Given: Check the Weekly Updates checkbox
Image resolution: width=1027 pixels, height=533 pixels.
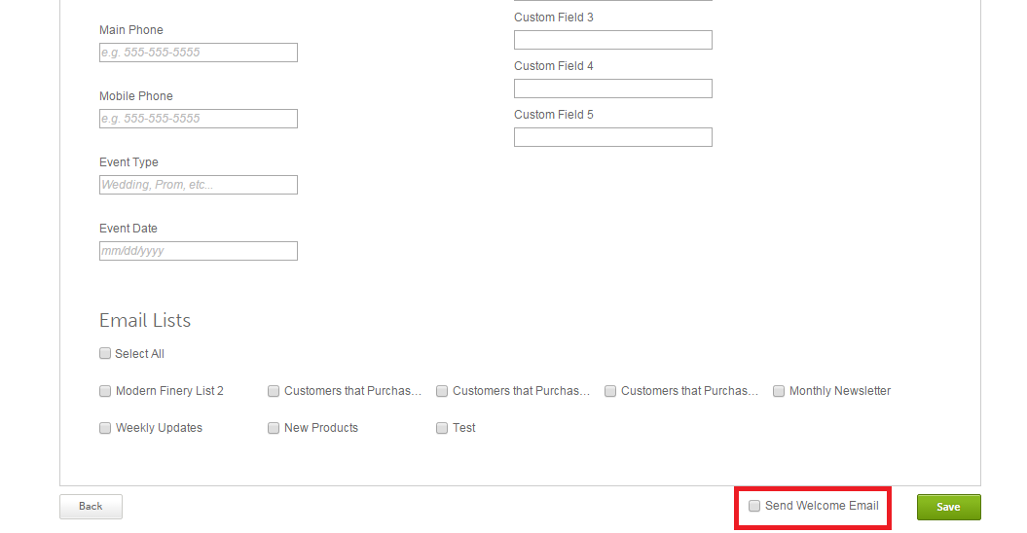Looking at the screenshot, I should tap(105, 428).
